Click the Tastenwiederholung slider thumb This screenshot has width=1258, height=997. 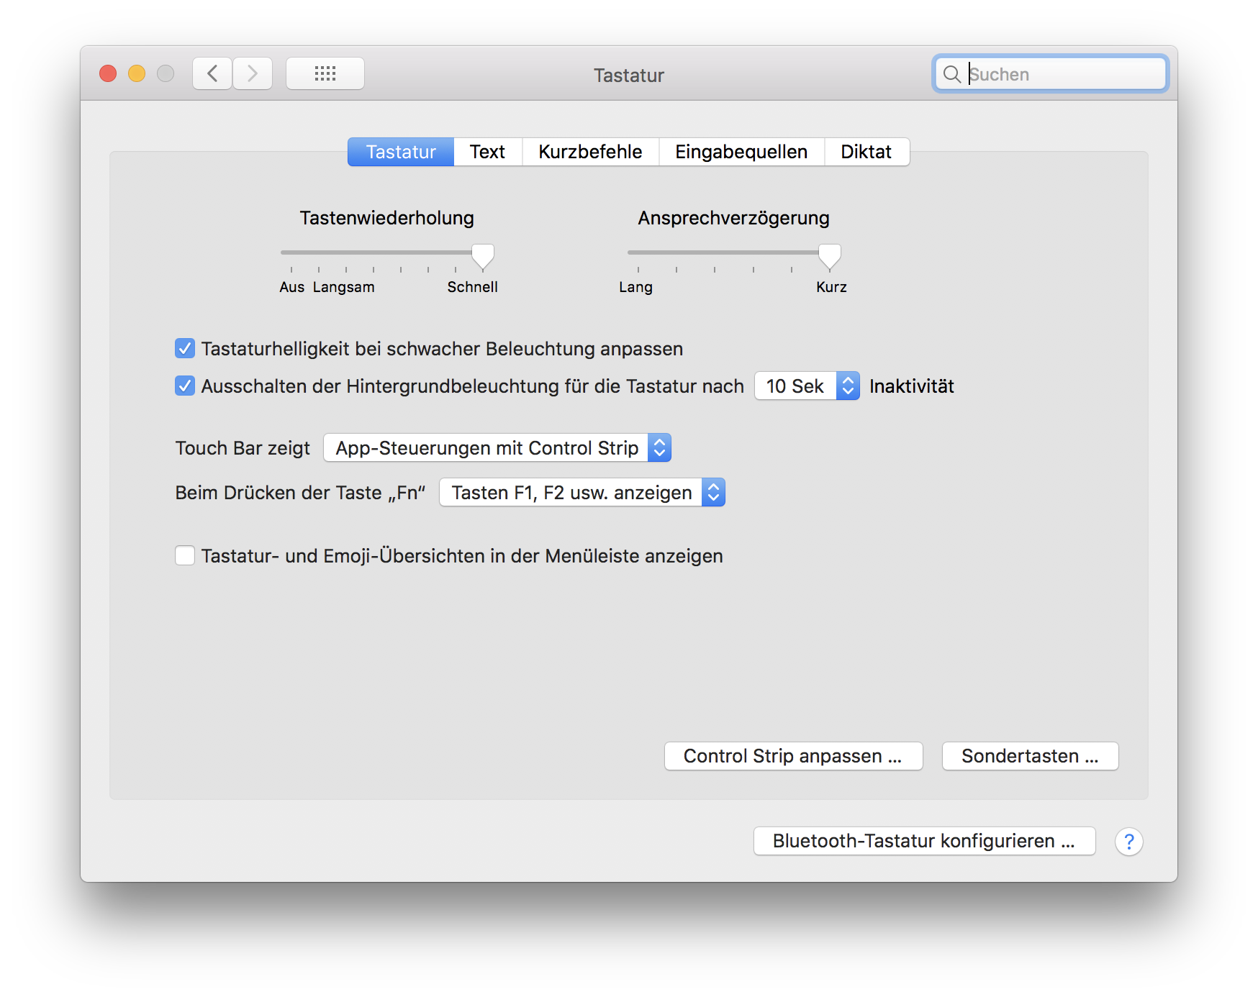(483, 256)
